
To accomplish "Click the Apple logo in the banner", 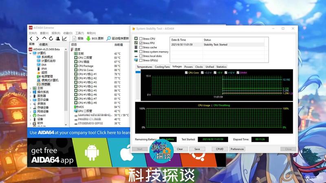I will [x=127, y=153].
